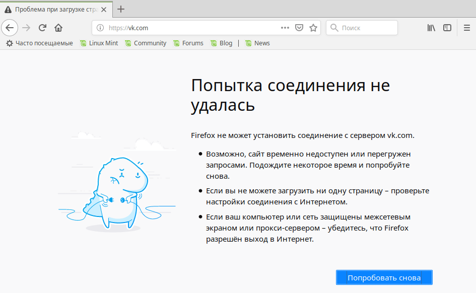Open the Community bookmark

(x=145, y=43)
